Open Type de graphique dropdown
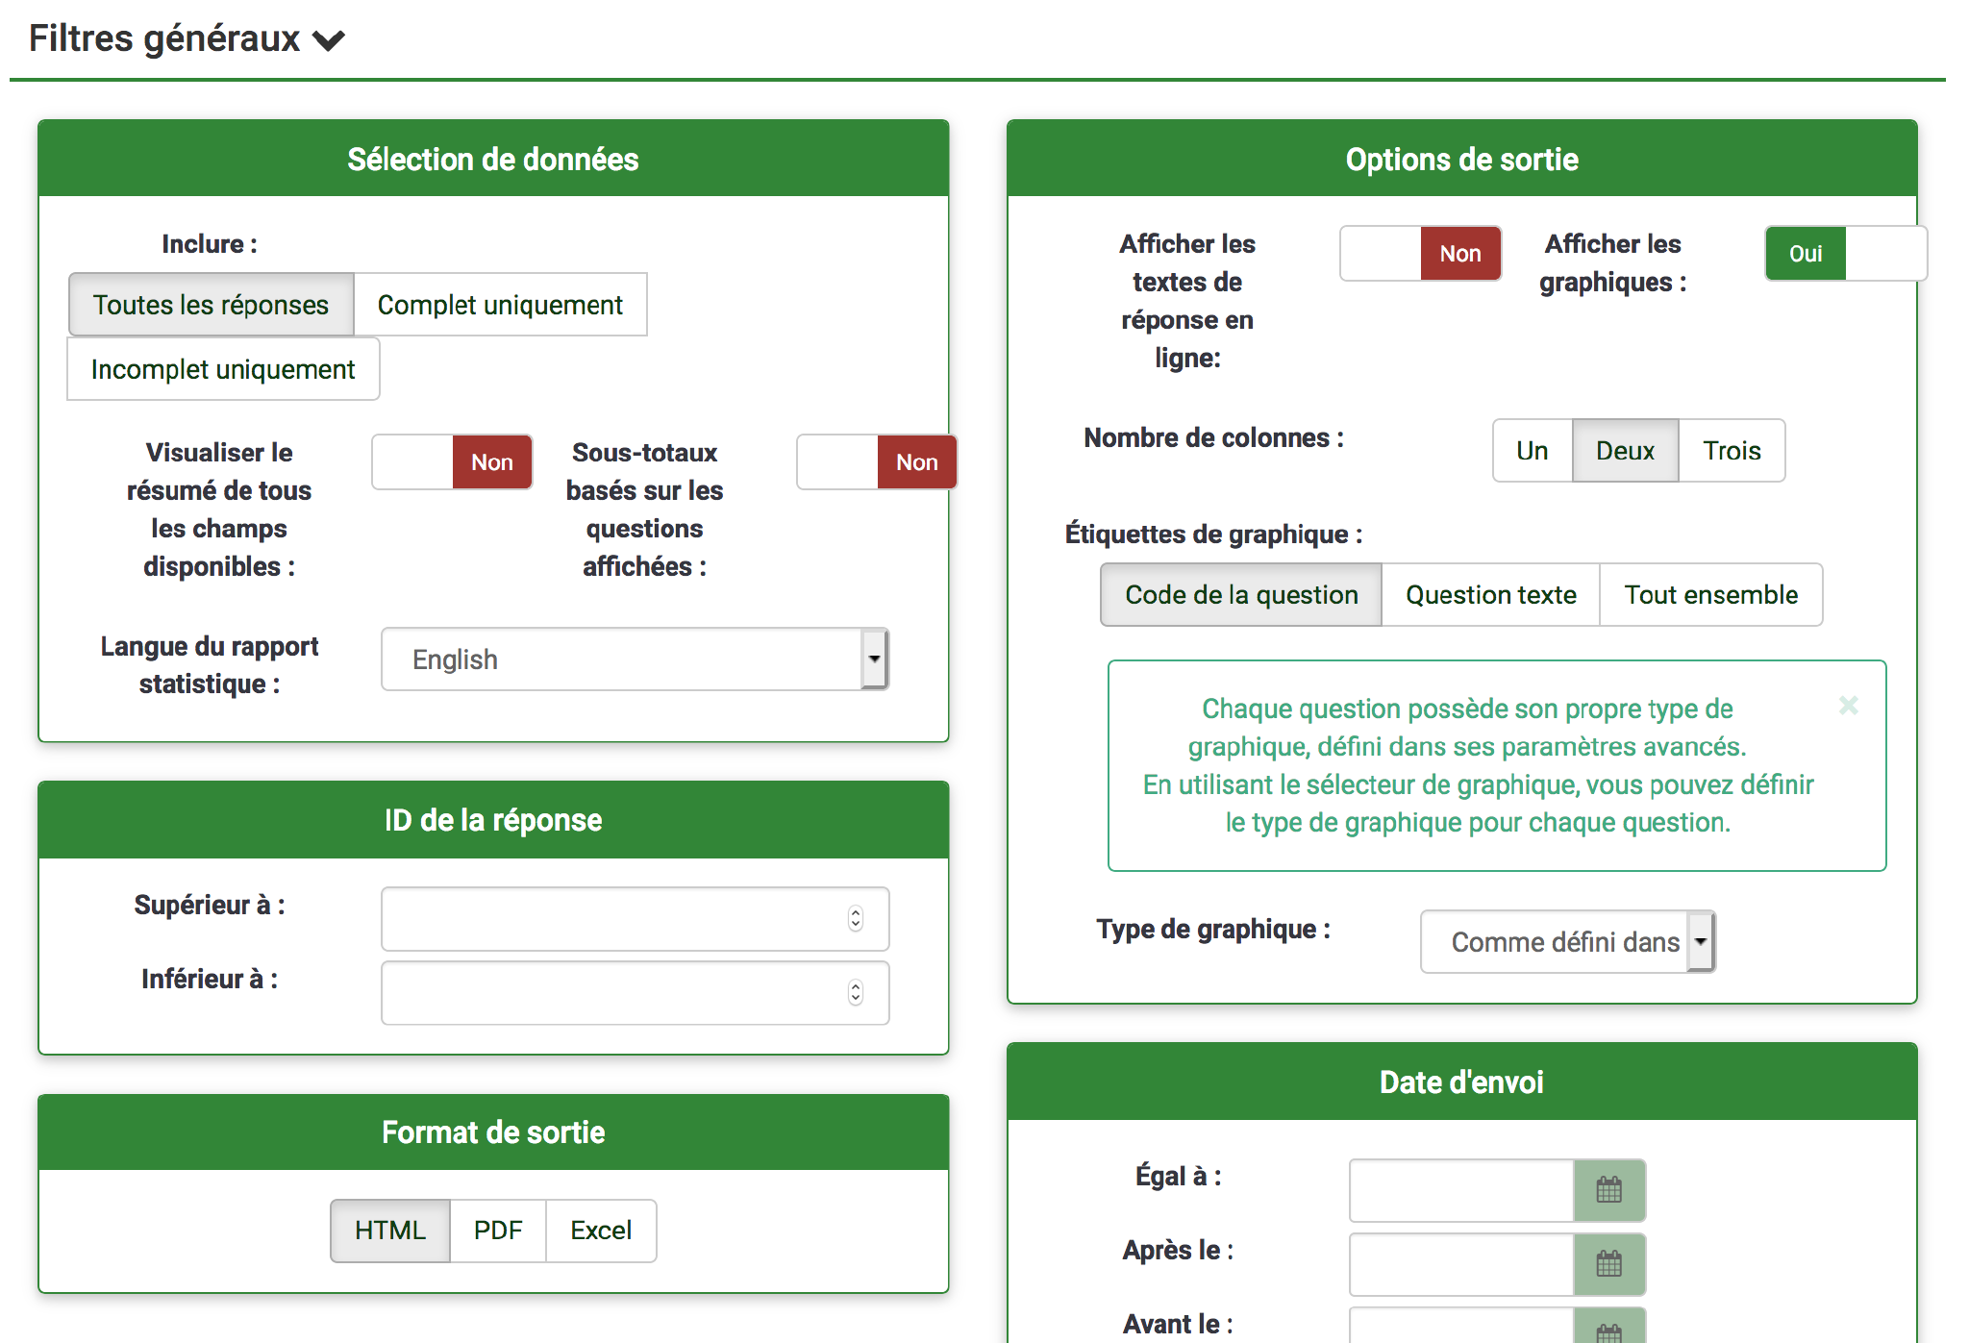1969x1343 pixels. tap(1567, 942)
